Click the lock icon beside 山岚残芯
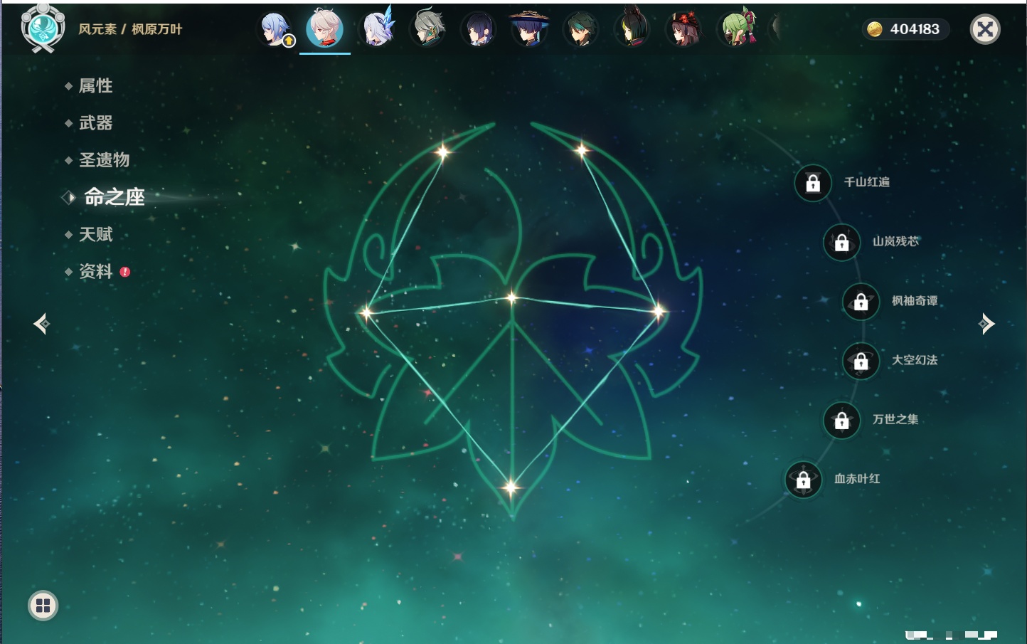Viewport: 1027px width, 644px height. [x=842, y=242]
